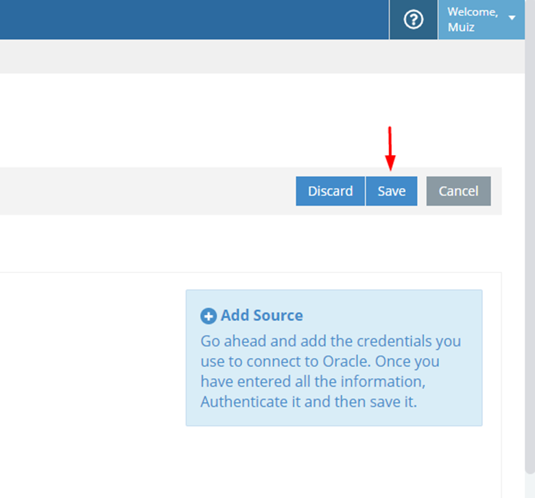Click the plus icon beside Add Source
535x498 pixels.
pyautogui.click(x=209, y=316)
